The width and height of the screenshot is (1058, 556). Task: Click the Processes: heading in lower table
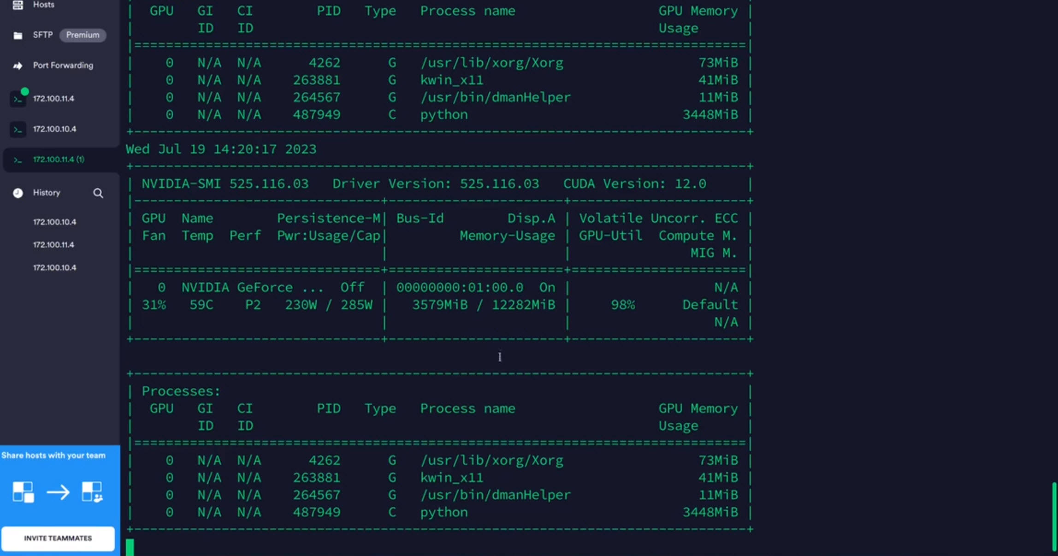(181, 391)
